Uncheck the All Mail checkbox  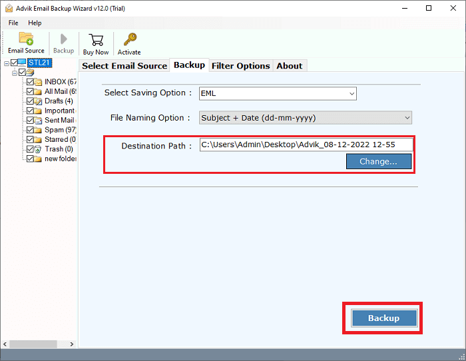(x=30, y=91)
